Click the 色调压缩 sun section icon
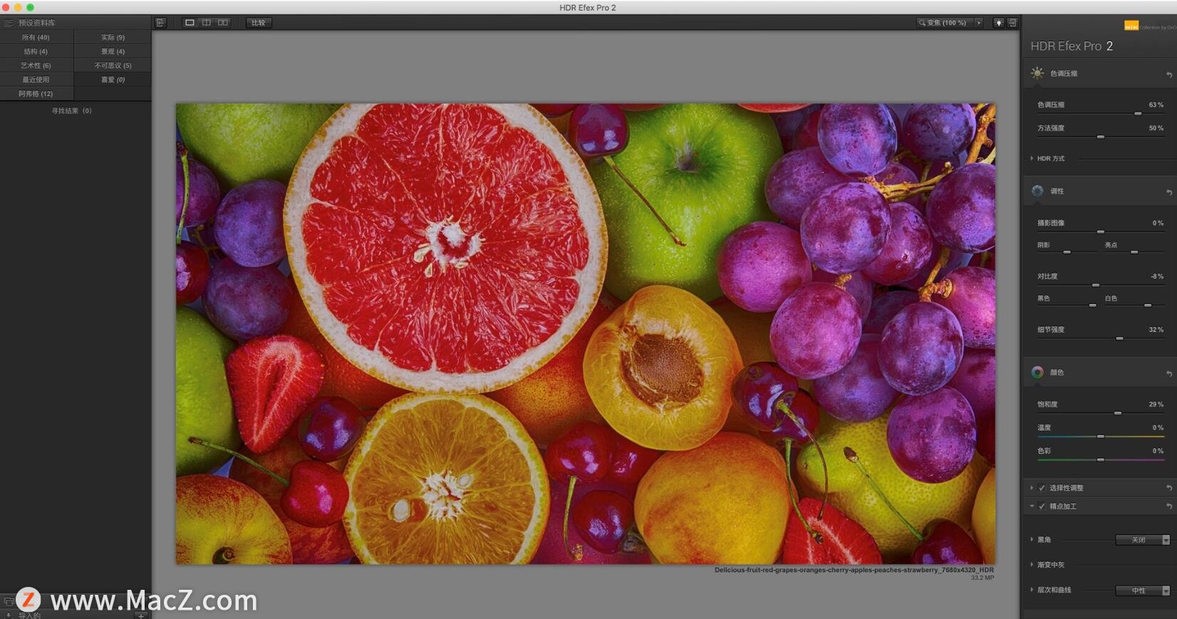This screenshot has height=619, width=1177. pyautogui.click(x=1037, y=73)
